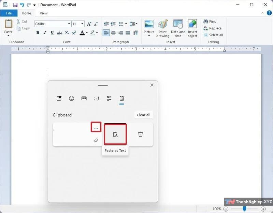The width and height of the screenshot is (273, 213).
Task: Zoom in with the plus button
Action: 263,209
